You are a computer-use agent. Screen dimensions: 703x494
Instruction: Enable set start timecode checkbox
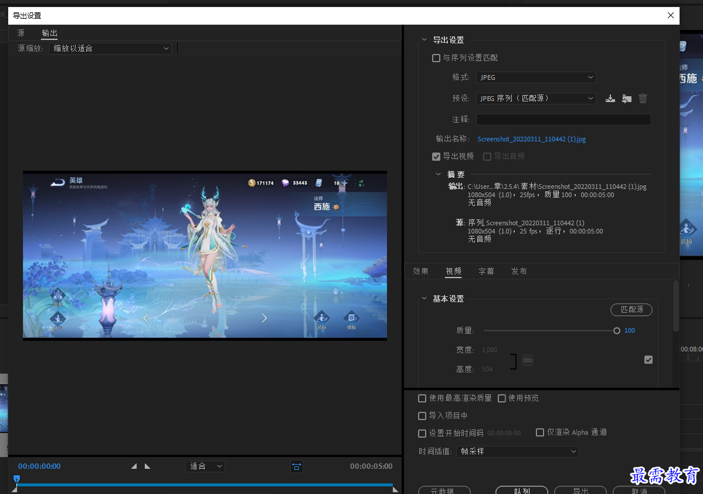[422, 434]
